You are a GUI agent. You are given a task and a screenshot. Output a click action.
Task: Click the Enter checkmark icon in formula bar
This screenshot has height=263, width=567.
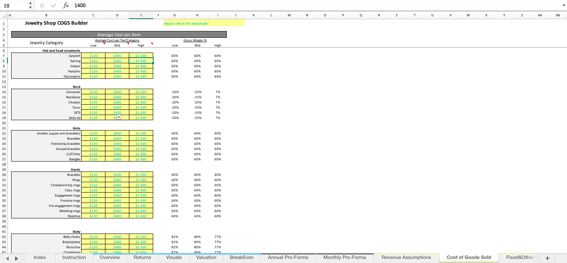53,5
